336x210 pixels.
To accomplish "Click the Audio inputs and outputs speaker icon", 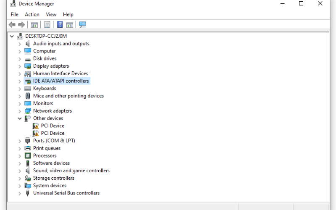I will point(28,44).
